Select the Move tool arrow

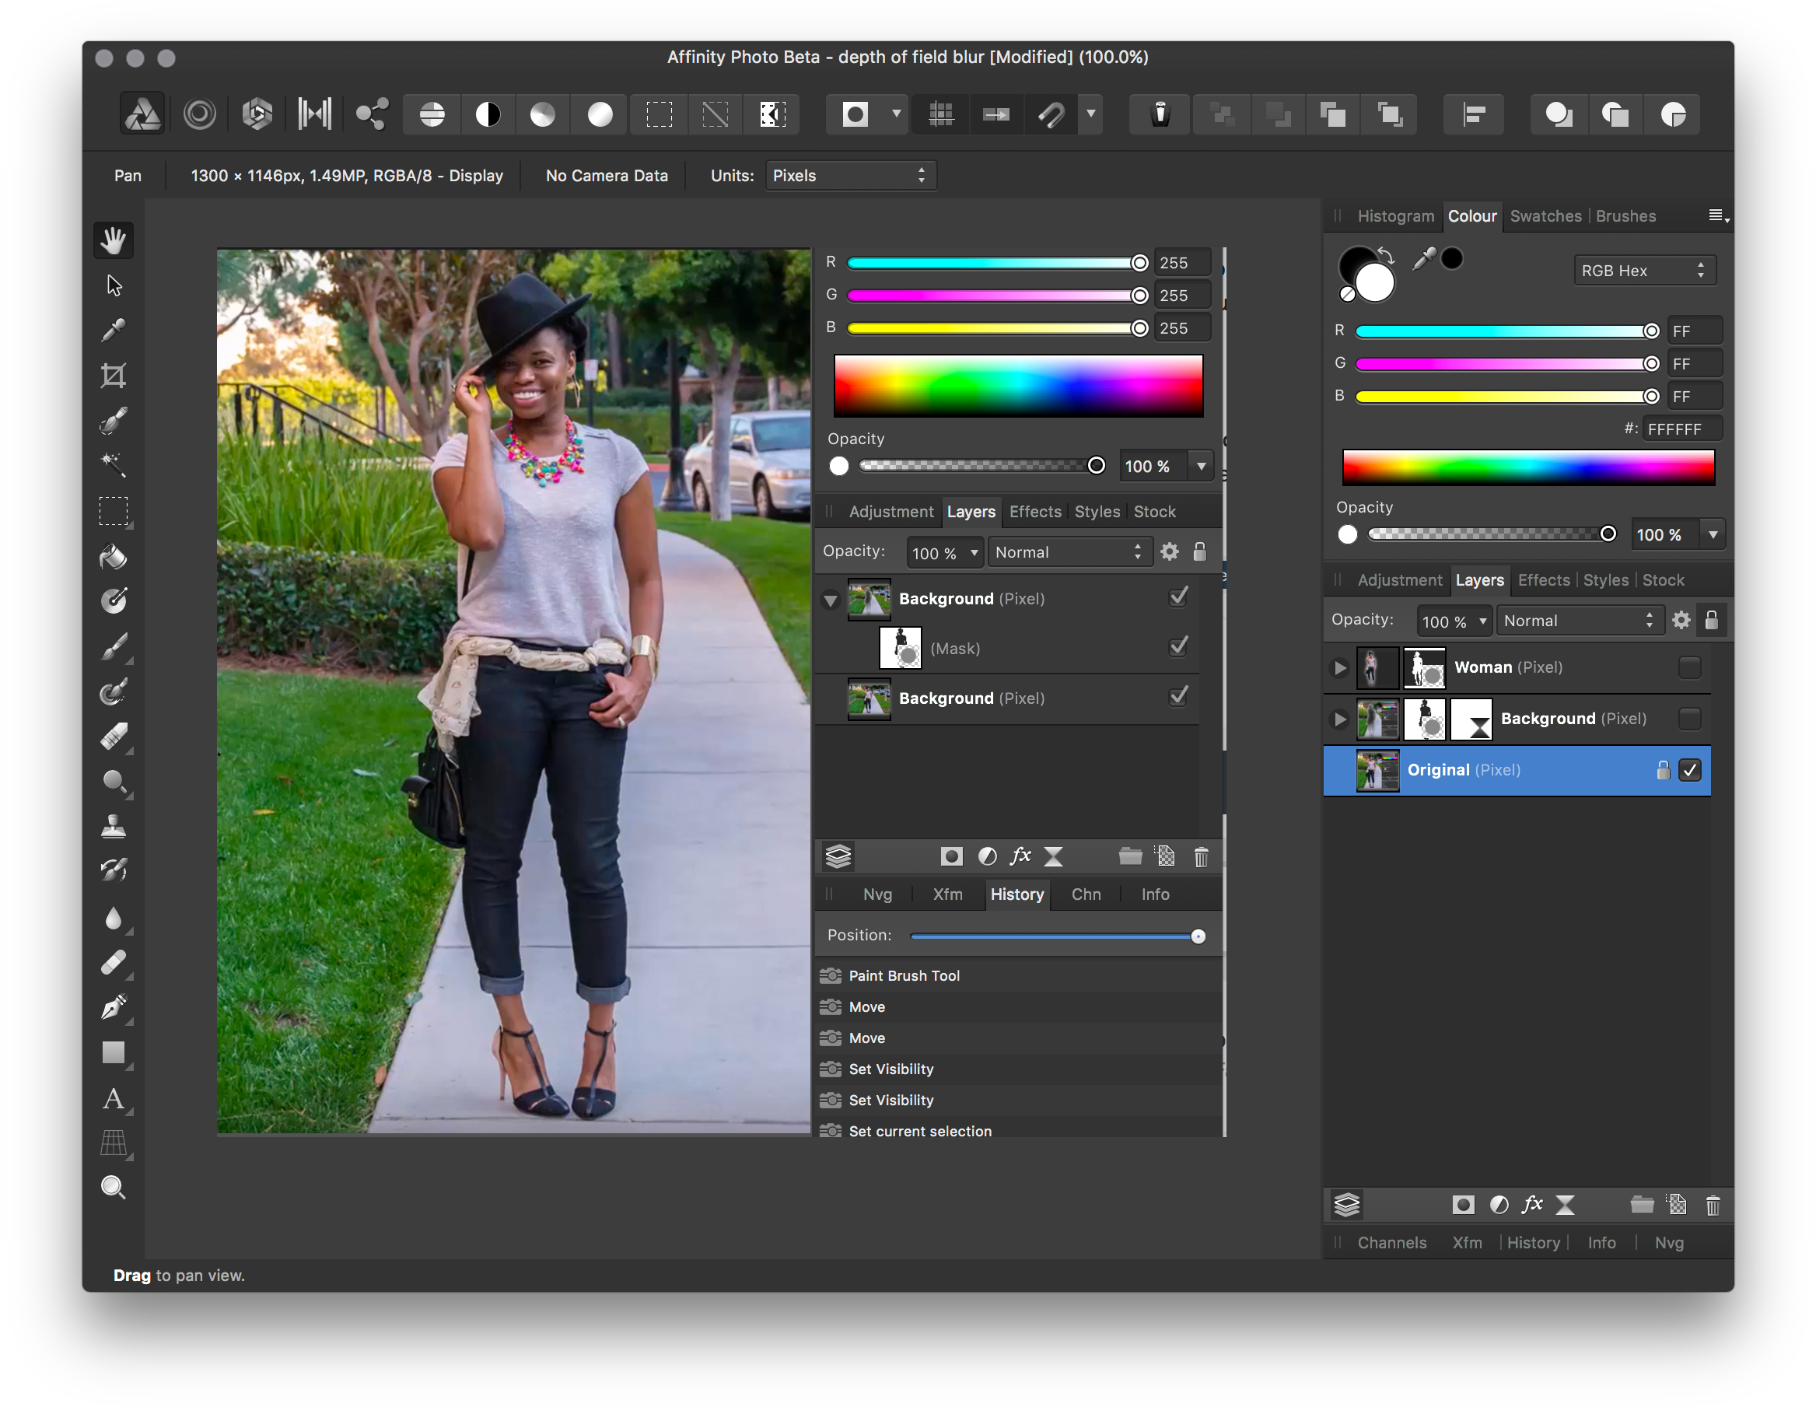tap(114, 285)
